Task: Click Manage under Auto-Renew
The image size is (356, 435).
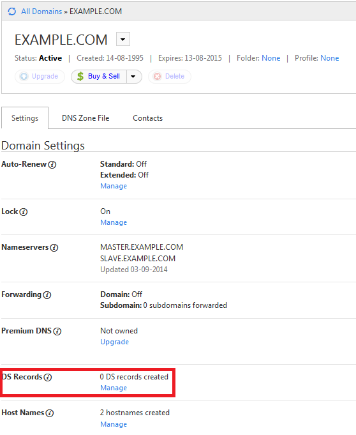Action: pos(114,186)
